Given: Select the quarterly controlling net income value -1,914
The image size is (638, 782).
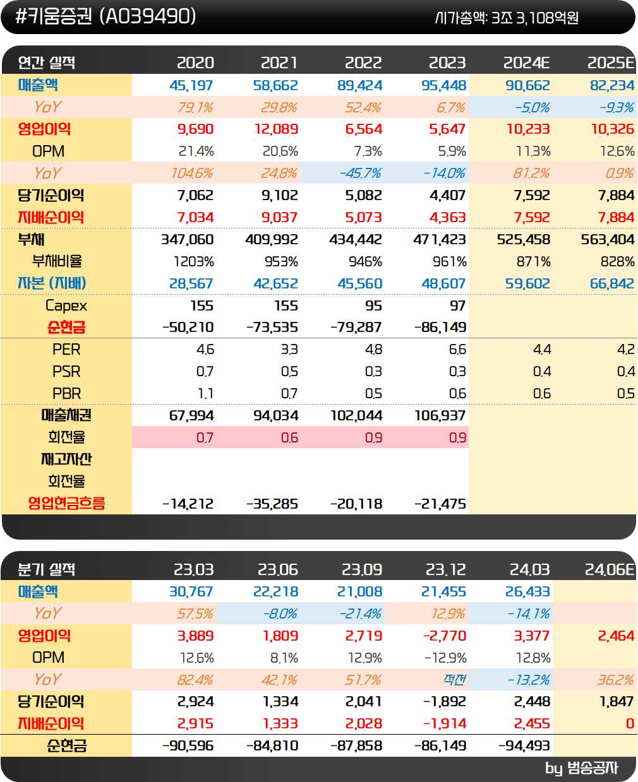Looking at the screenshot, I should [444, 723].
